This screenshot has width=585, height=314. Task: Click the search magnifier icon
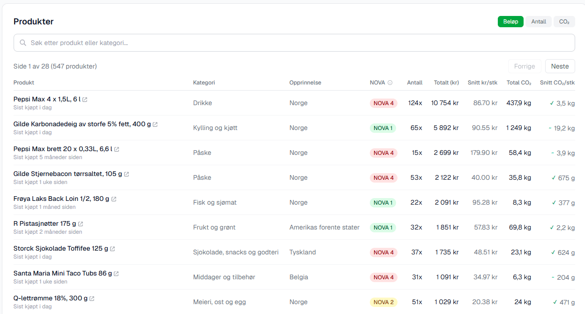(23, 43)
